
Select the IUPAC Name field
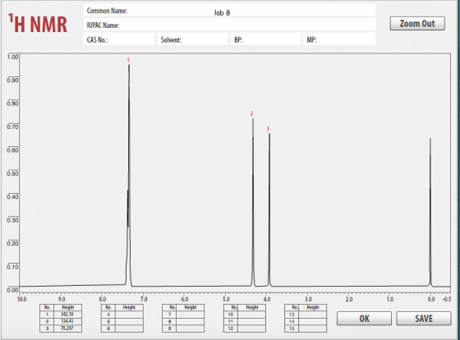(x=229, y=25)
